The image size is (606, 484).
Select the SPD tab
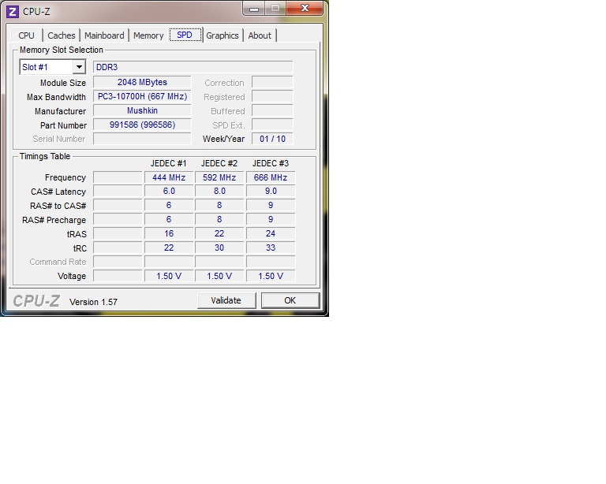tap(185, 35)
